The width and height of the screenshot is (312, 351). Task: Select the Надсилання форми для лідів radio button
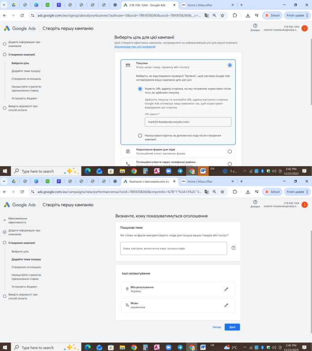coord(230,151)
